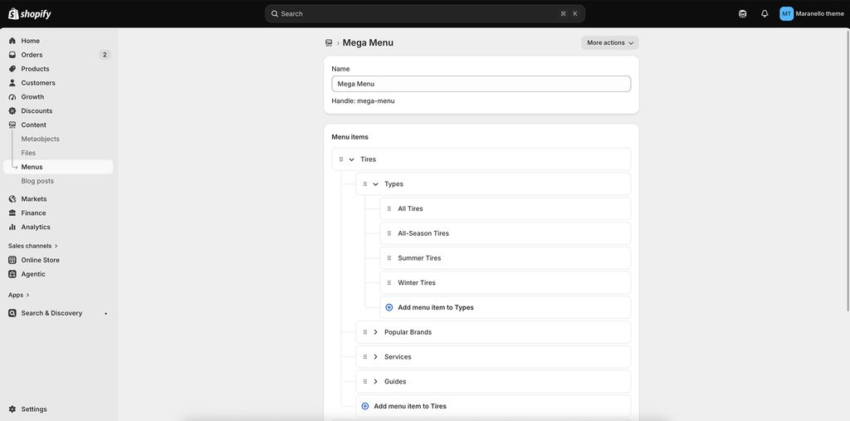850x421 pixels.
Task: Expand the Services submenu chevron
Action: (x=375, y=357)
